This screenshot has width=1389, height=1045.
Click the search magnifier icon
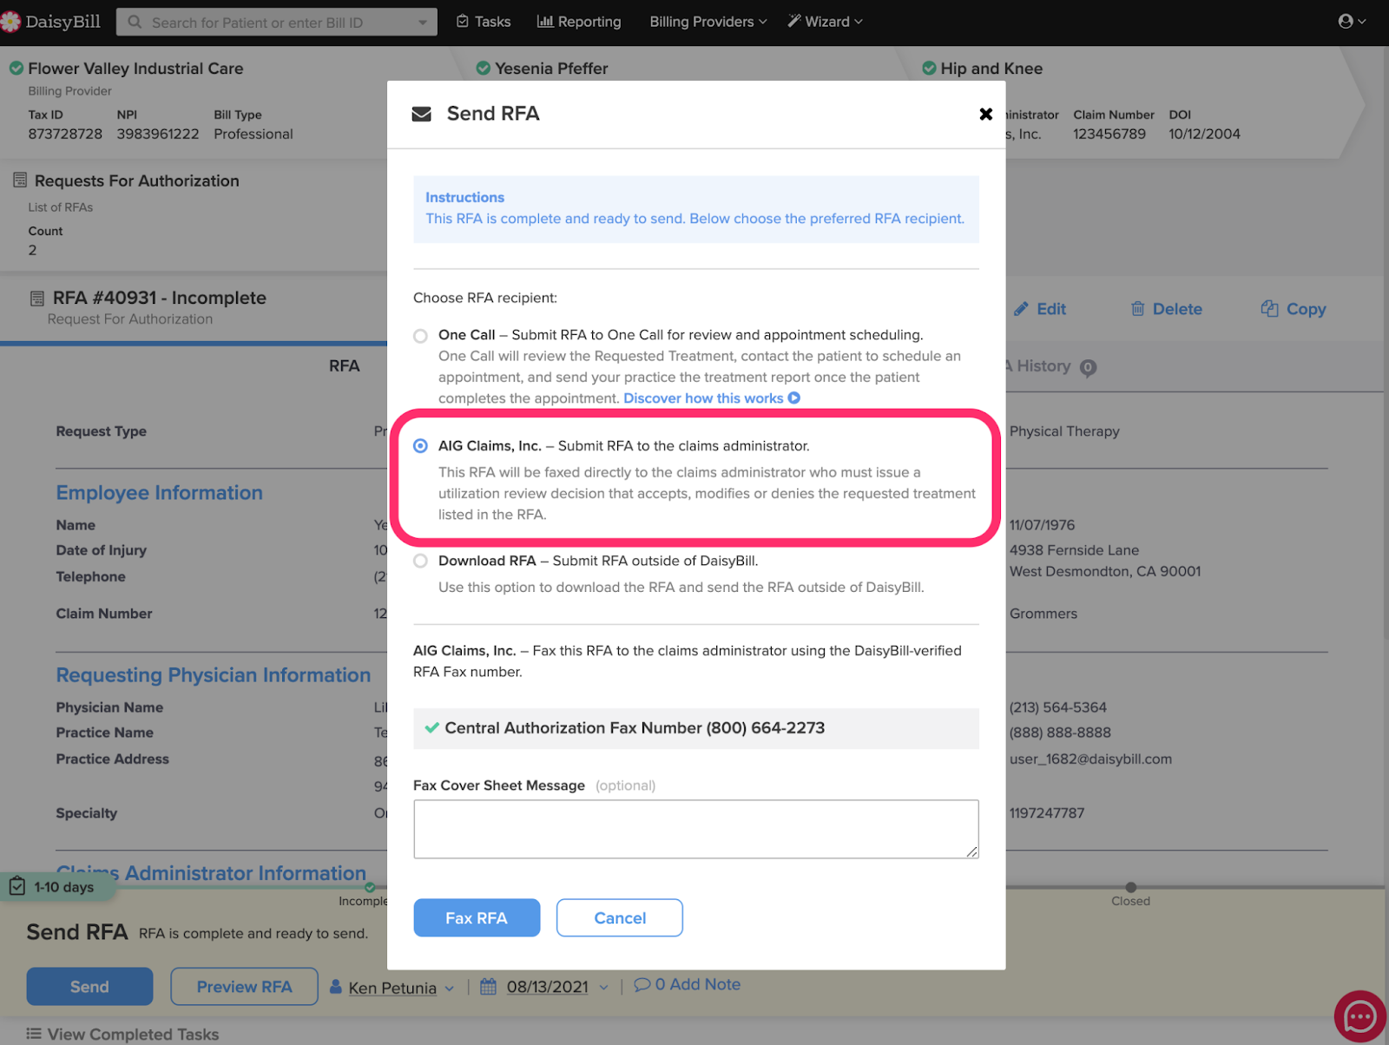coord(135,22)
